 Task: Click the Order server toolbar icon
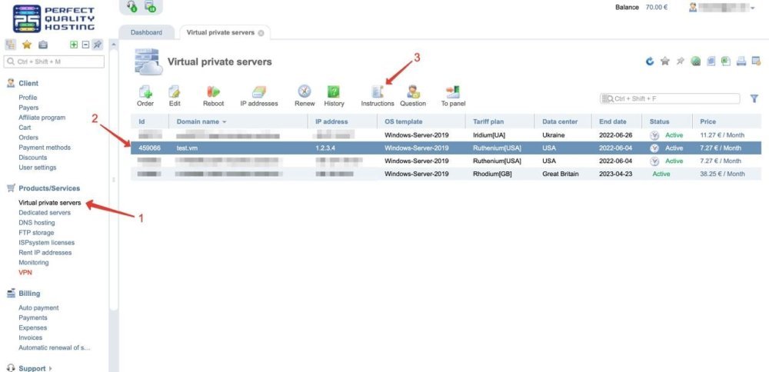tap(145, 96)
